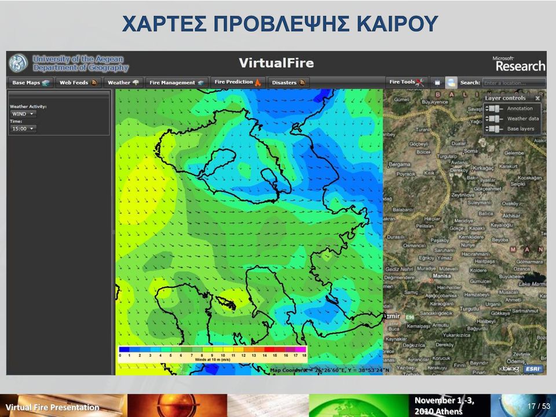Click the slide number 17 / 53

click(538, 406)
